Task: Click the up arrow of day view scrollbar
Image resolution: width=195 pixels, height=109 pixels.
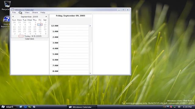Action: coord(90,26)
